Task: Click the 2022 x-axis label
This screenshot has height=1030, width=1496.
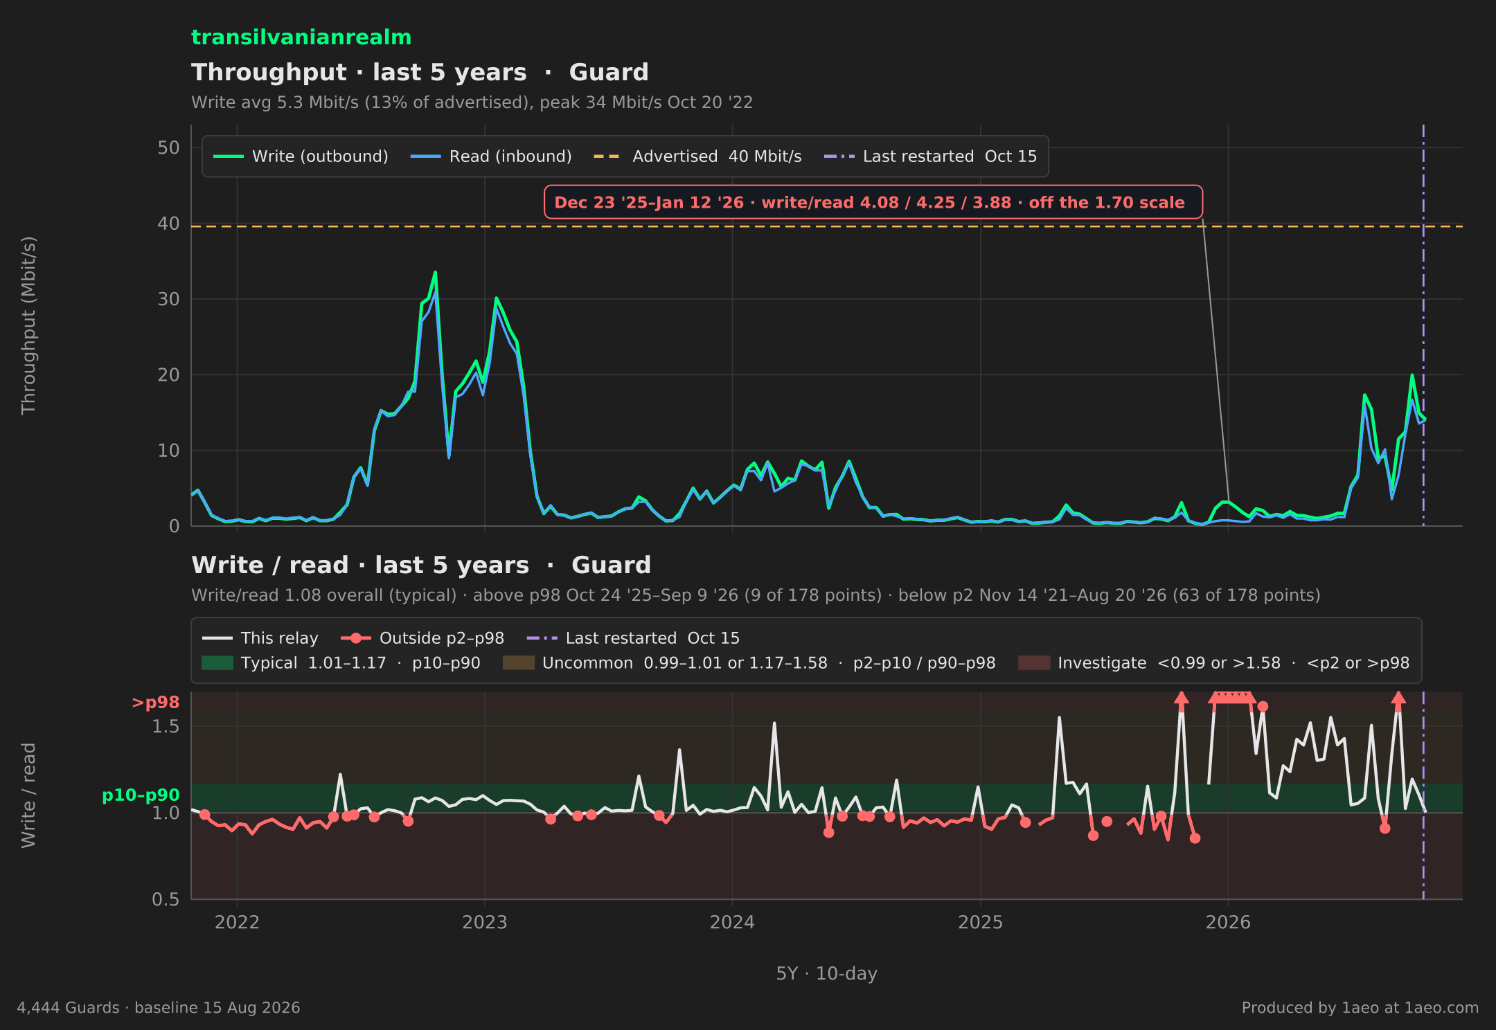Action: click(237, 922)
